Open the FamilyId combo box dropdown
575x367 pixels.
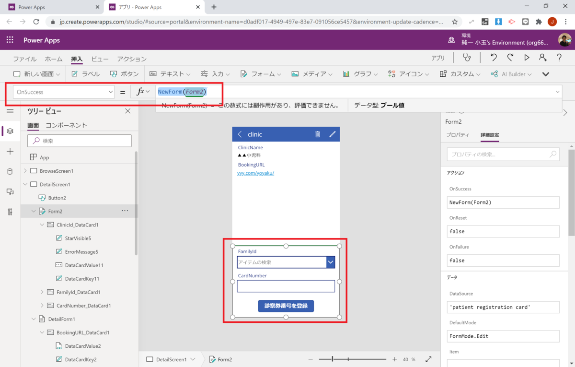pyautogui.click(x=331, y=262)
